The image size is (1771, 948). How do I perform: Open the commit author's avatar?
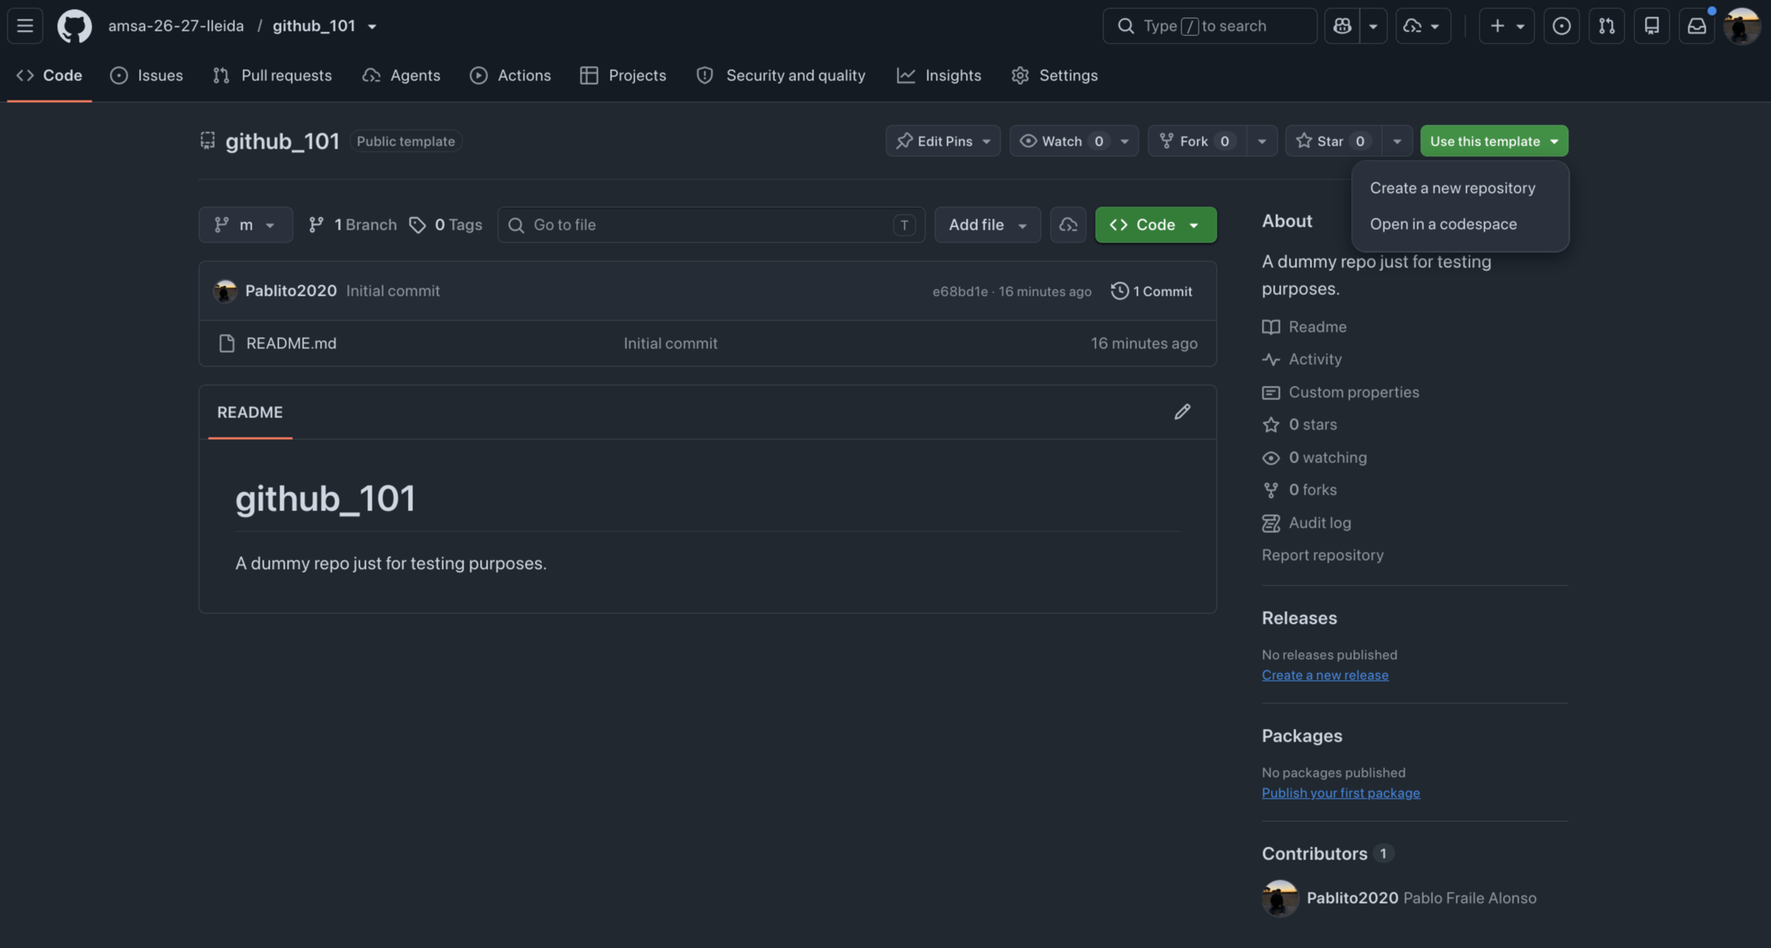[225, 291]
